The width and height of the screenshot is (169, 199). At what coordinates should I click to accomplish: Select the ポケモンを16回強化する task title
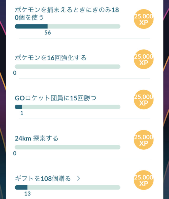(50, 58)
